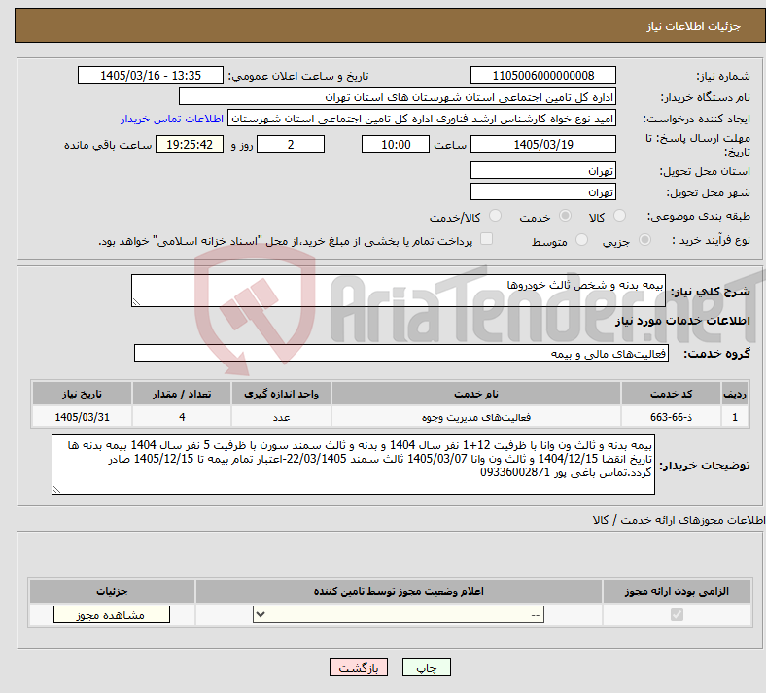The width and height of the screenshot is (766, 693).
Task: Click the توضیحات خریدار text area
Action: (x=353, y=465)
